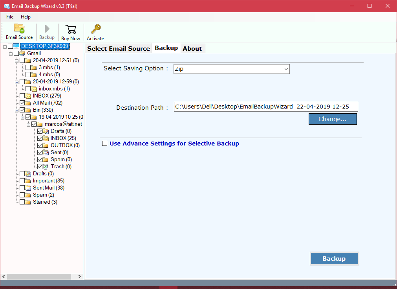Click the top-level Drafts (0) folder icon
Viewport: 397px width, 289px height.
(28, 174)
